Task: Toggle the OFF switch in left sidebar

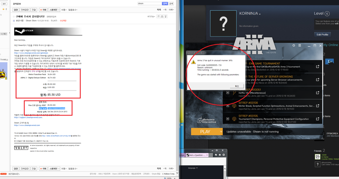Action: point(4,4)
